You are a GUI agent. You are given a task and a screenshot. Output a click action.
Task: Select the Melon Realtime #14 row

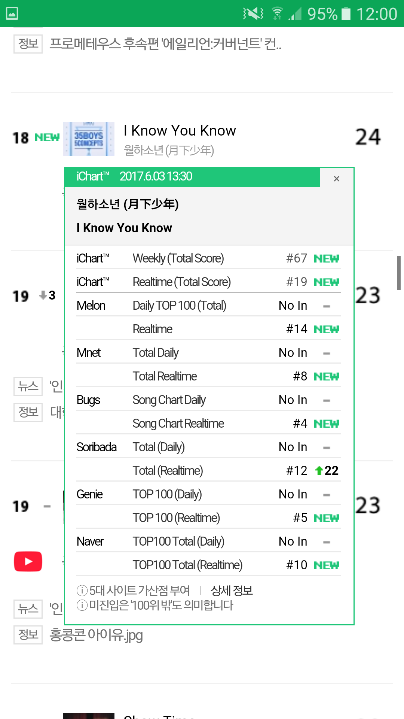click(208, 329)
